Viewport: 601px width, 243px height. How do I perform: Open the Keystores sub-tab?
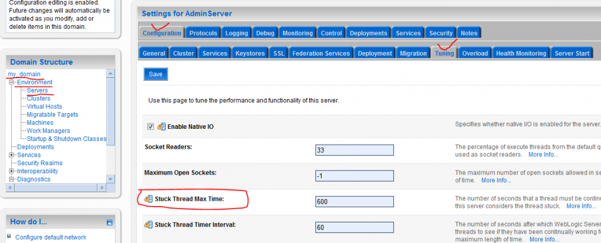pyautogui.click(x=250, y=53)
